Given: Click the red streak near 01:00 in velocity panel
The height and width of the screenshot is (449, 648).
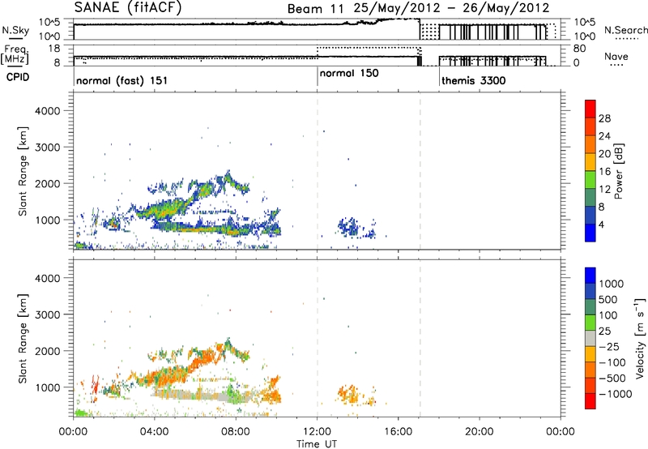Looking at the screenshot, I should 95,385.
